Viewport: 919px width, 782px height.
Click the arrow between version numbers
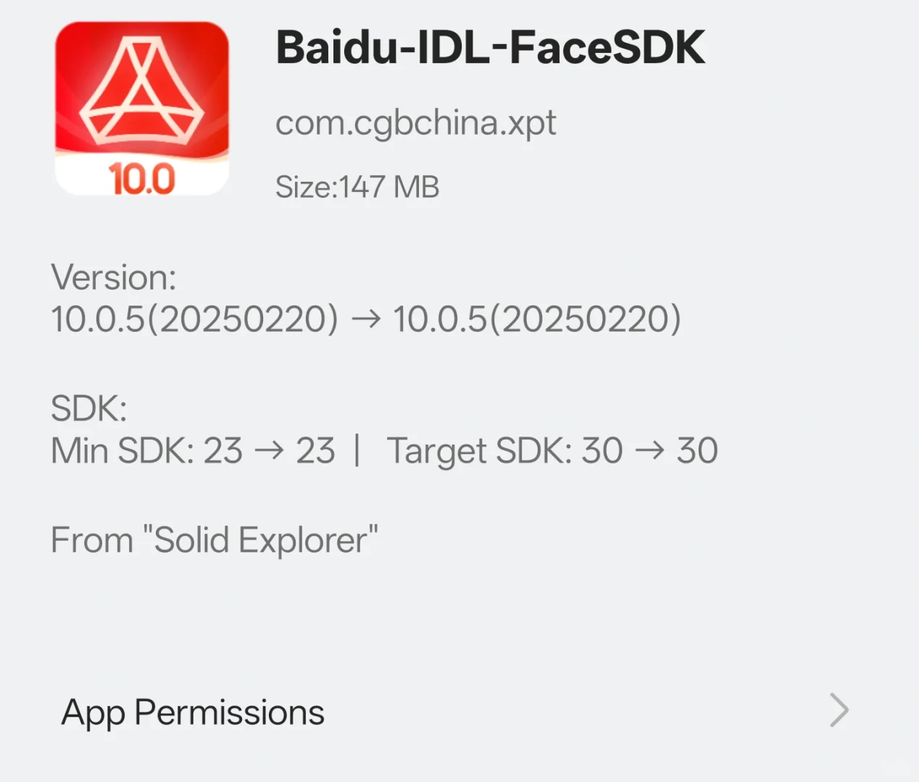pos(365,319)
